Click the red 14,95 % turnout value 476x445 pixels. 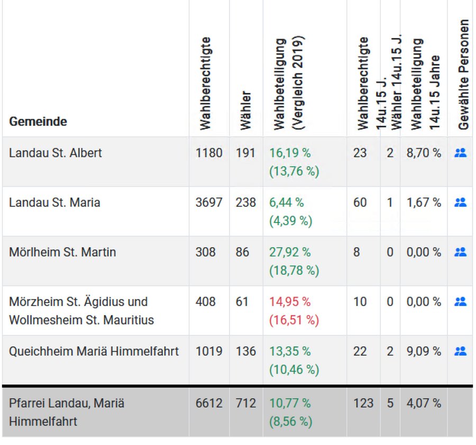(x=290, y=302)
